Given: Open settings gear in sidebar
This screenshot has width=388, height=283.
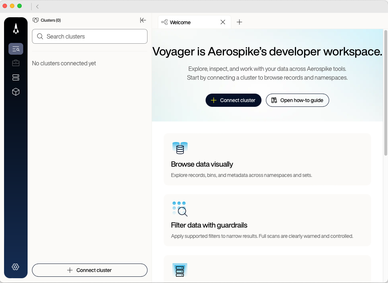Looking at the screenshot, I should (x=15, y=267).
